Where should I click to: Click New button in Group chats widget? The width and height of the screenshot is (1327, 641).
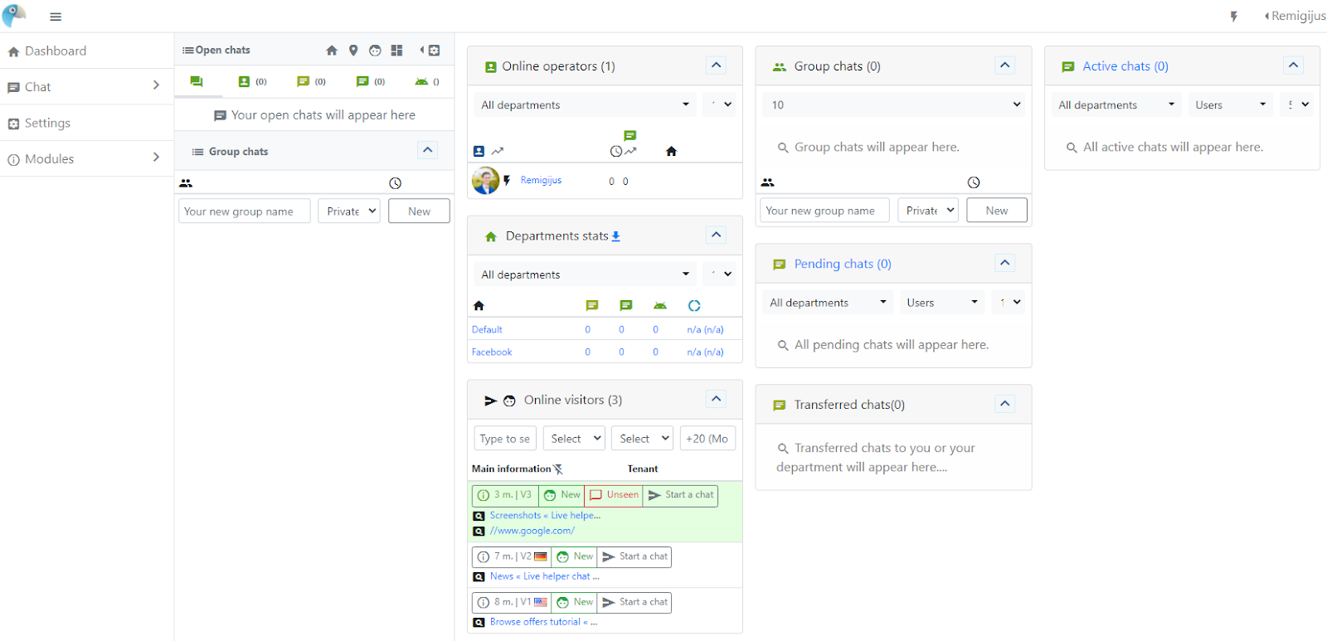coord(997,211)
